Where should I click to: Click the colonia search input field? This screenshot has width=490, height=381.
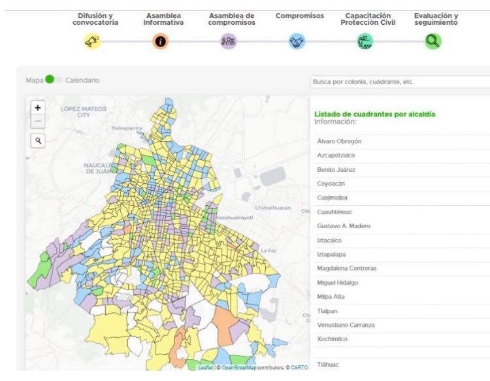click(x=400, y=82)
